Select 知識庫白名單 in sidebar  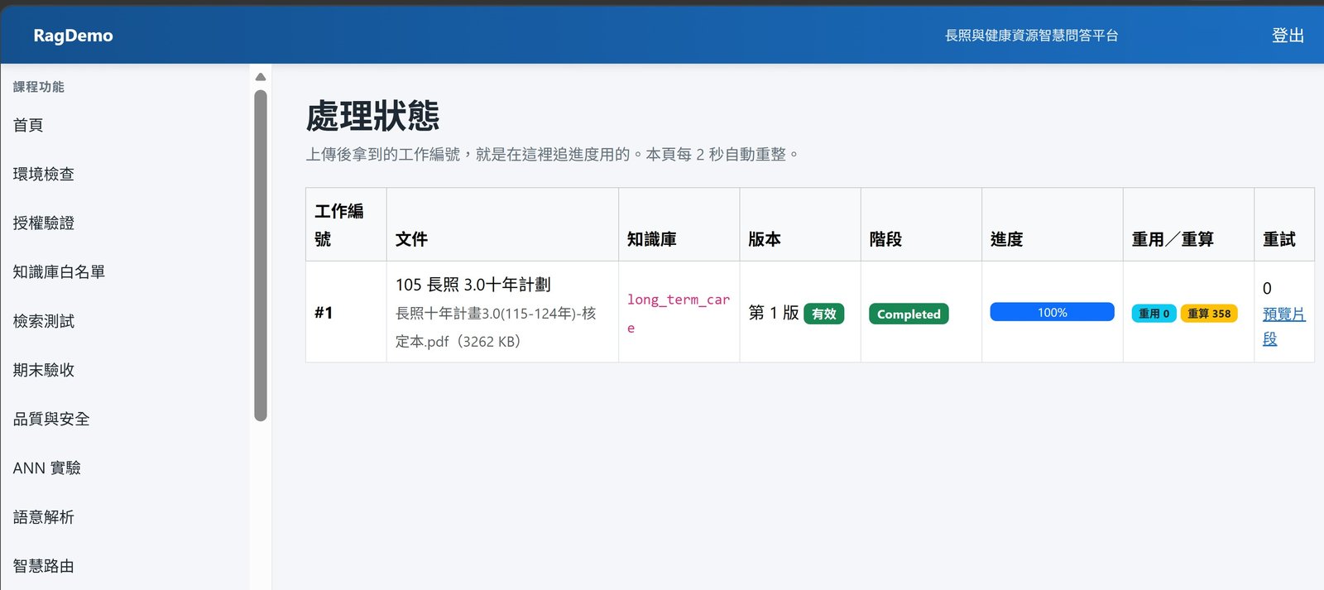(x=59, y=271)
